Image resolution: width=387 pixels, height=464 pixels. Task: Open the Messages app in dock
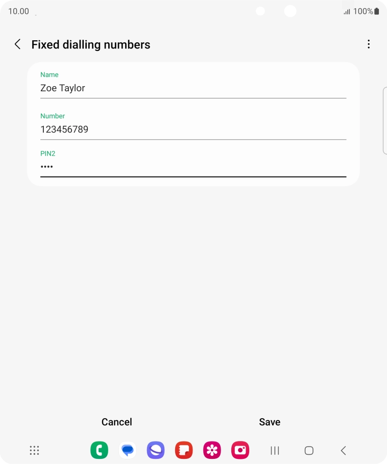pos(127,450)
